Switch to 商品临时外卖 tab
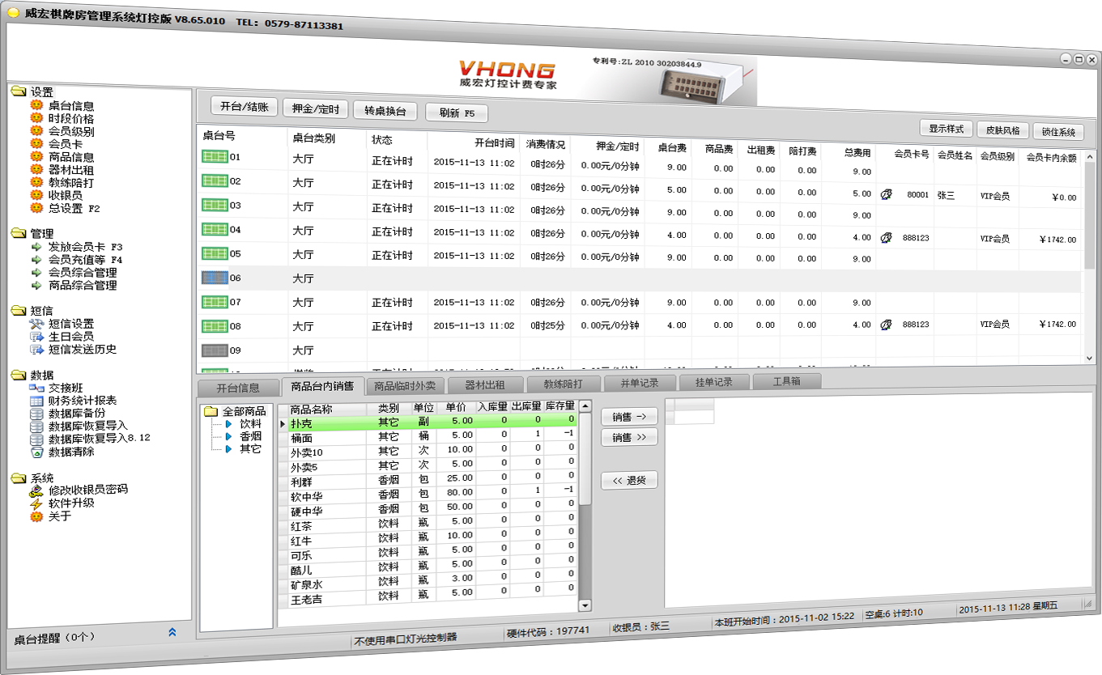 coord(404,385)
